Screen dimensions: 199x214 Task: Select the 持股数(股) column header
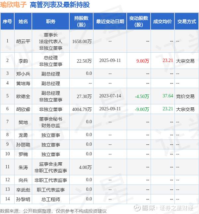pos(81,22)
